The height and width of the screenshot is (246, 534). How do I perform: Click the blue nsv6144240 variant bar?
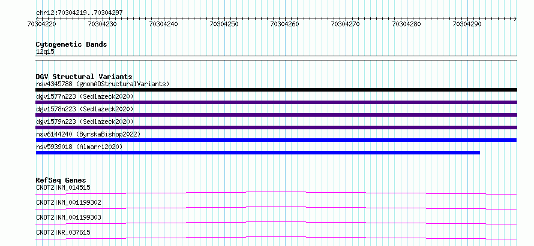click(276, 140)
